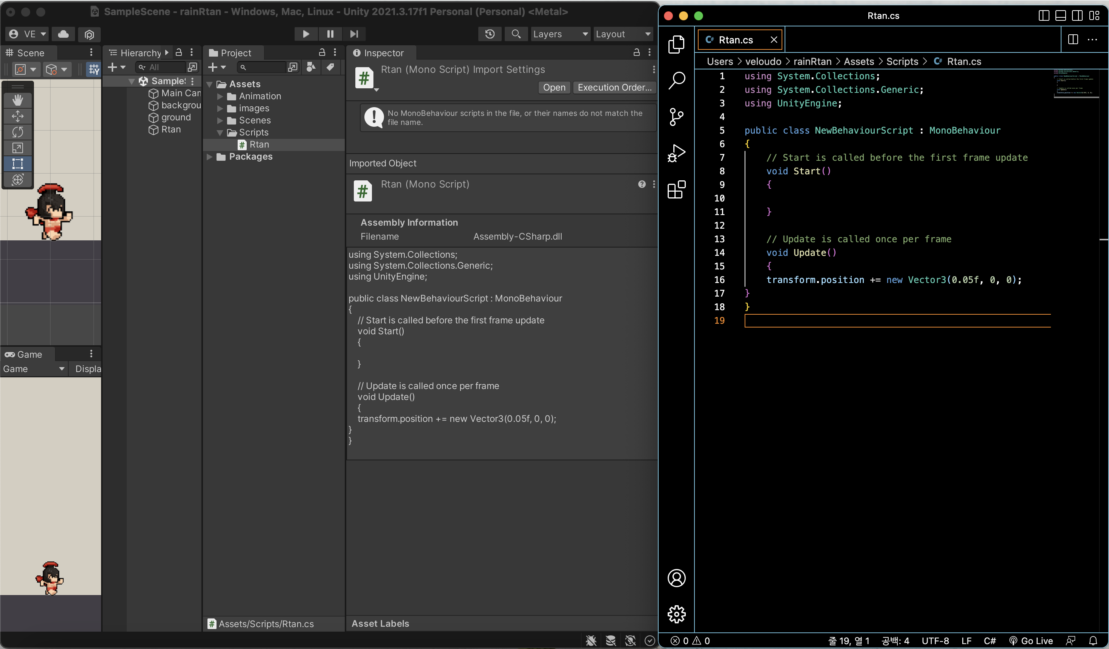1109x649 pixels.
Task: Click C# language mode in status bar
Action: [x=990, y=641]
